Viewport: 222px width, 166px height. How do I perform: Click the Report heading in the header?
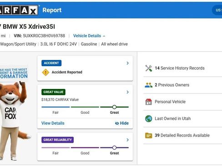tap(52, 10)
